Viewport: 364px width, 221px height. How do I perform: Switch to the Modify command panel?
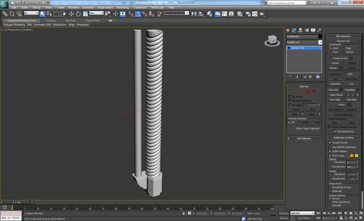pyautogui.click(x=294, y=30)
